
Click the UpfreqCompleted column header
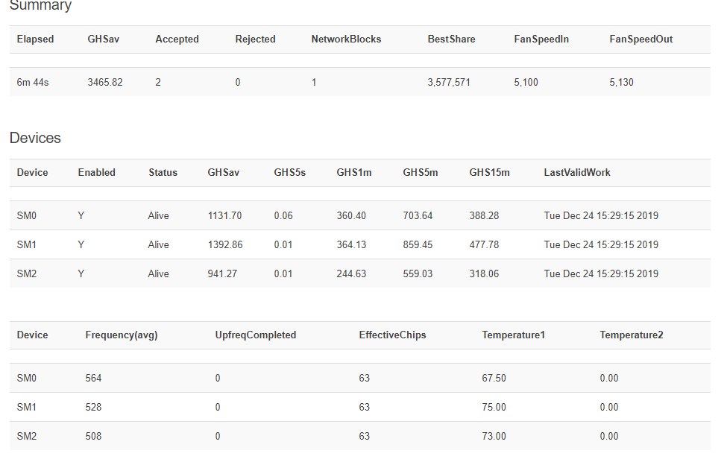tap(256, 335)
